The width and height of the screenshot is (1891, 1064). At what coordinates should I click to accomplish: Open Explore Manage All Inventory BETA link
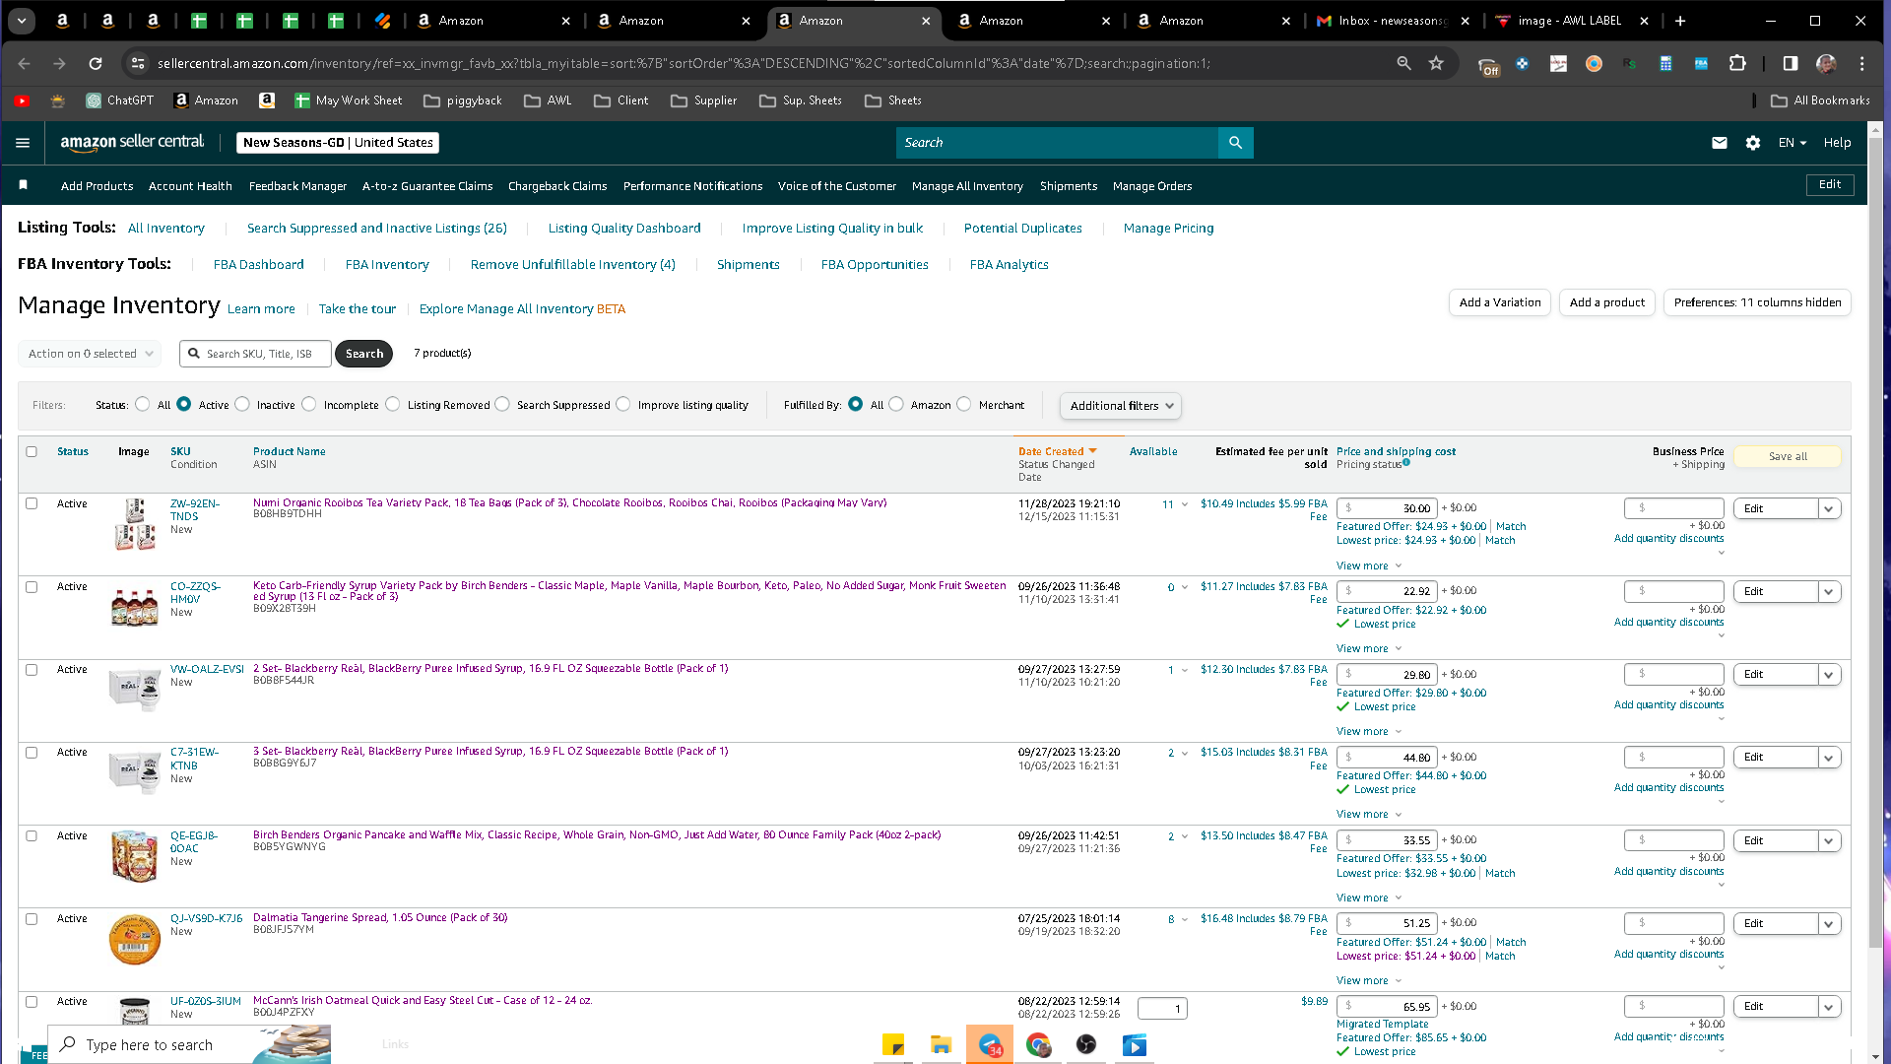click(522, 309)
